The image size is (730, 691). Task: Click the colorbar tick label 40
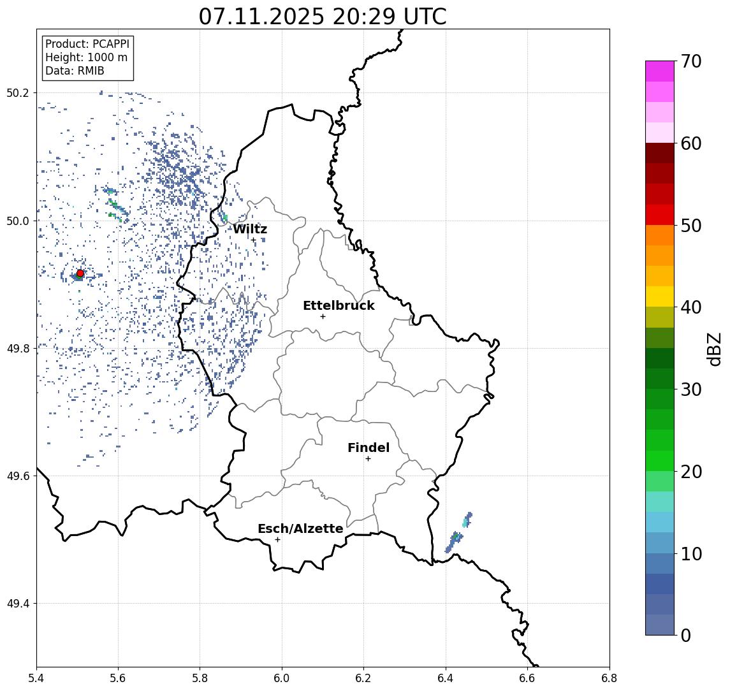[x=691, y=307]
